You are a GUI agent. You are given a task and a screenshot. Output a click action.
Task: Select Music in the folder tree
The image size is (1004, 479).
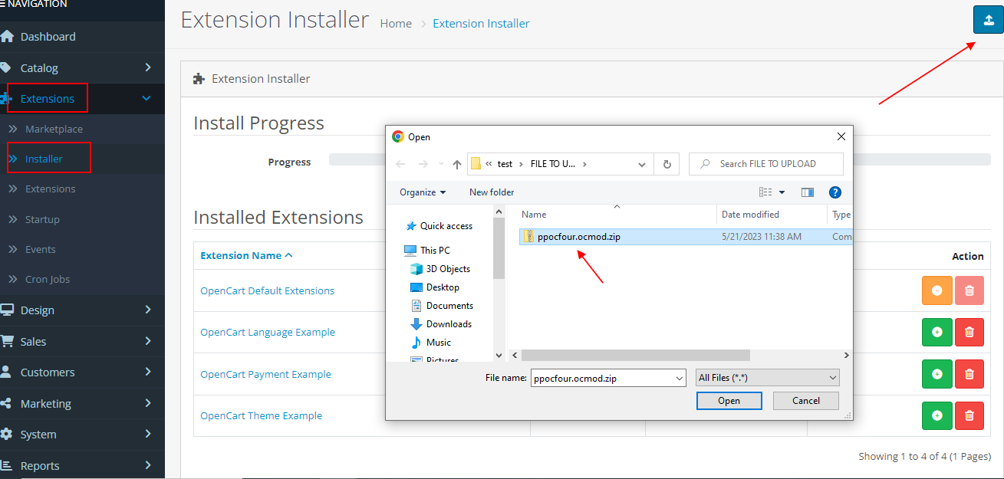click(431, 343)
